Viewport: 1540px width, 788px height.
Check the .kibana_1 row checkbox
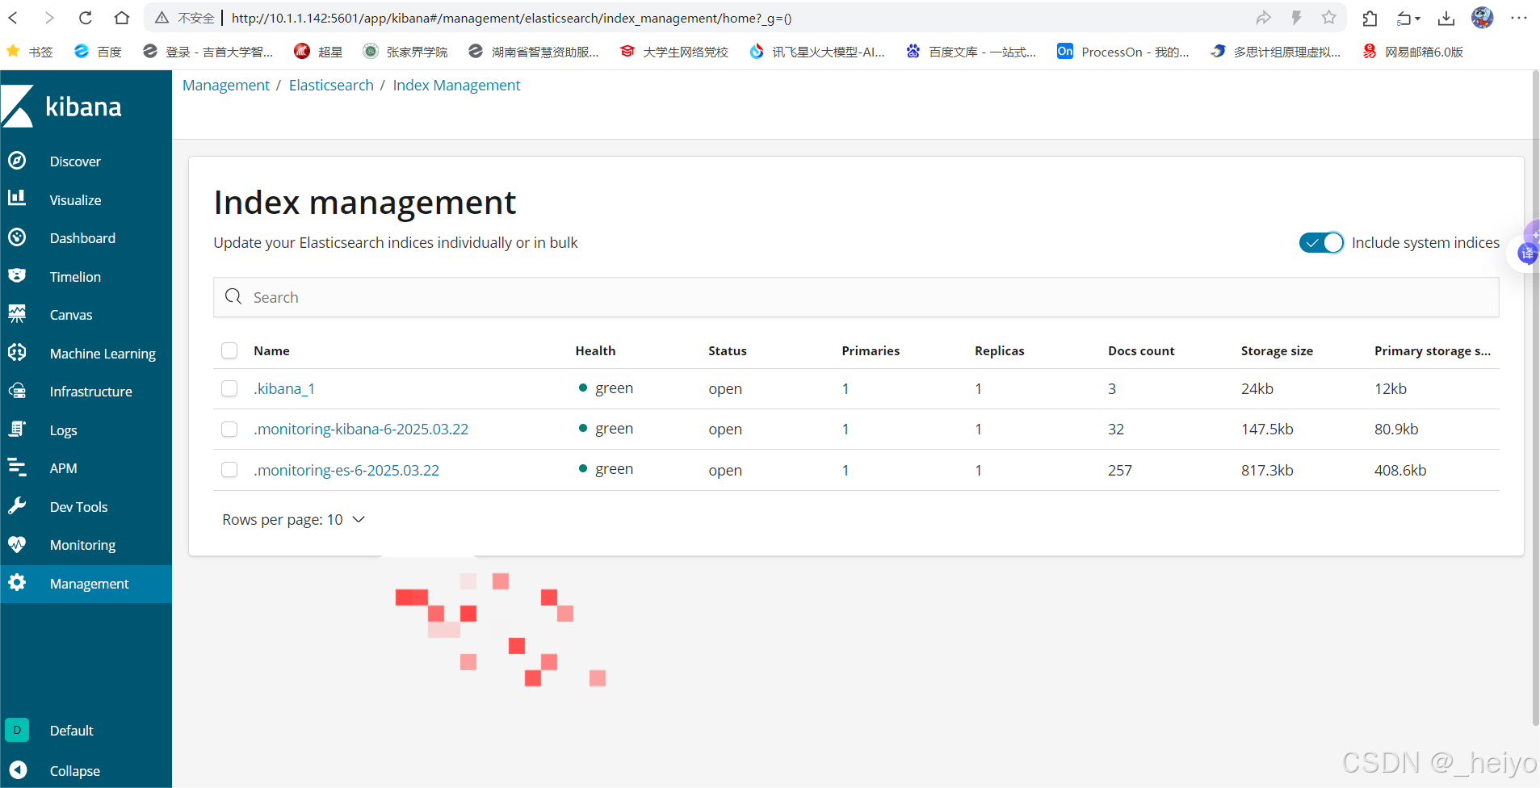point(229,388)
